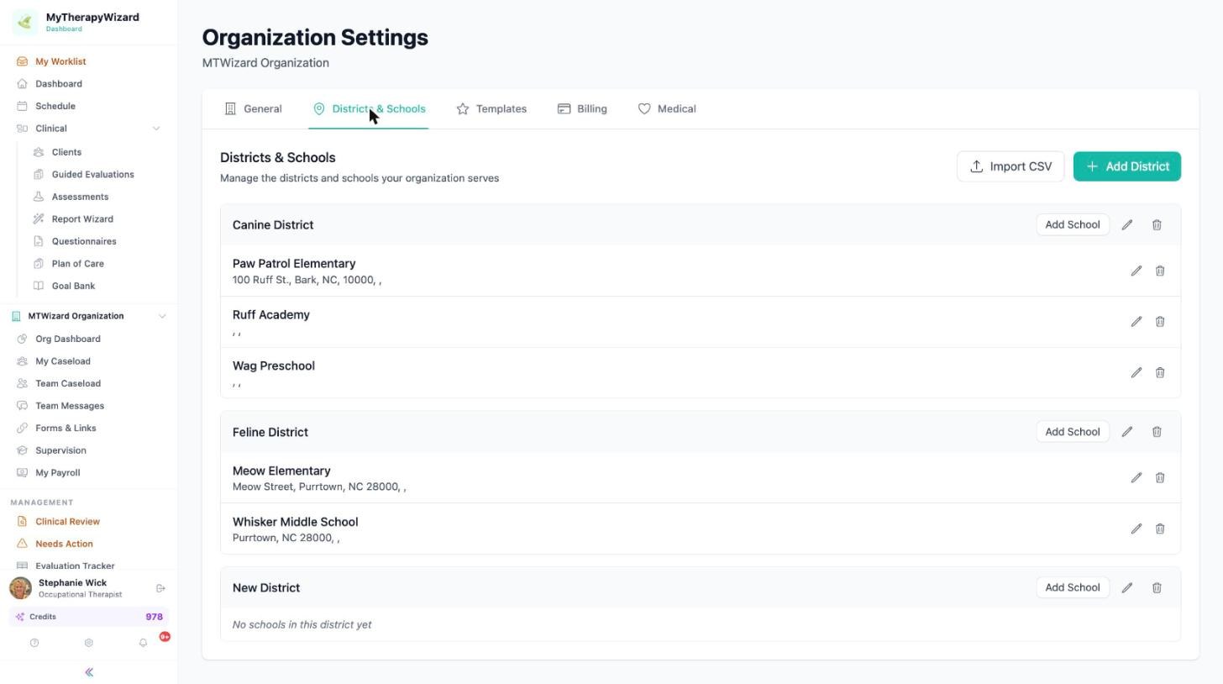This screenshot has width=1223, height=684.
Task: Add School to Canine District
Action: click(1072, 225)
